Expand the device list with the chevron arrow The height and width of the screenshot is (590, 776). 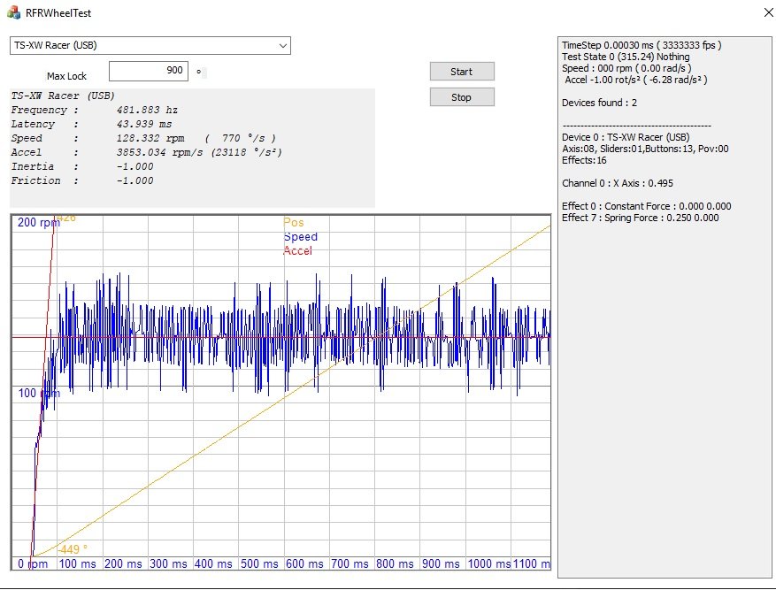(282, 45)
